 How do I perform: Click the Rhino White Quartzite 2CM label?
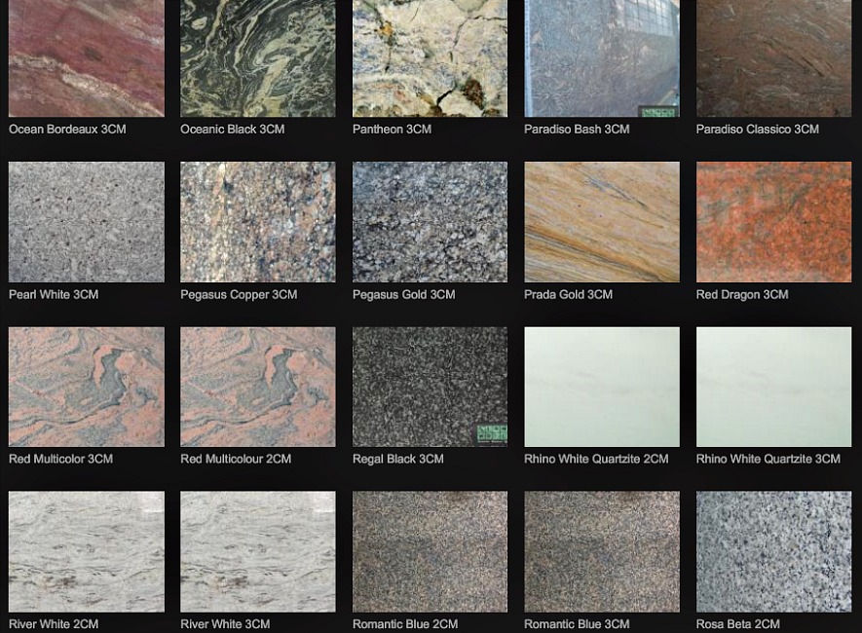596,459
